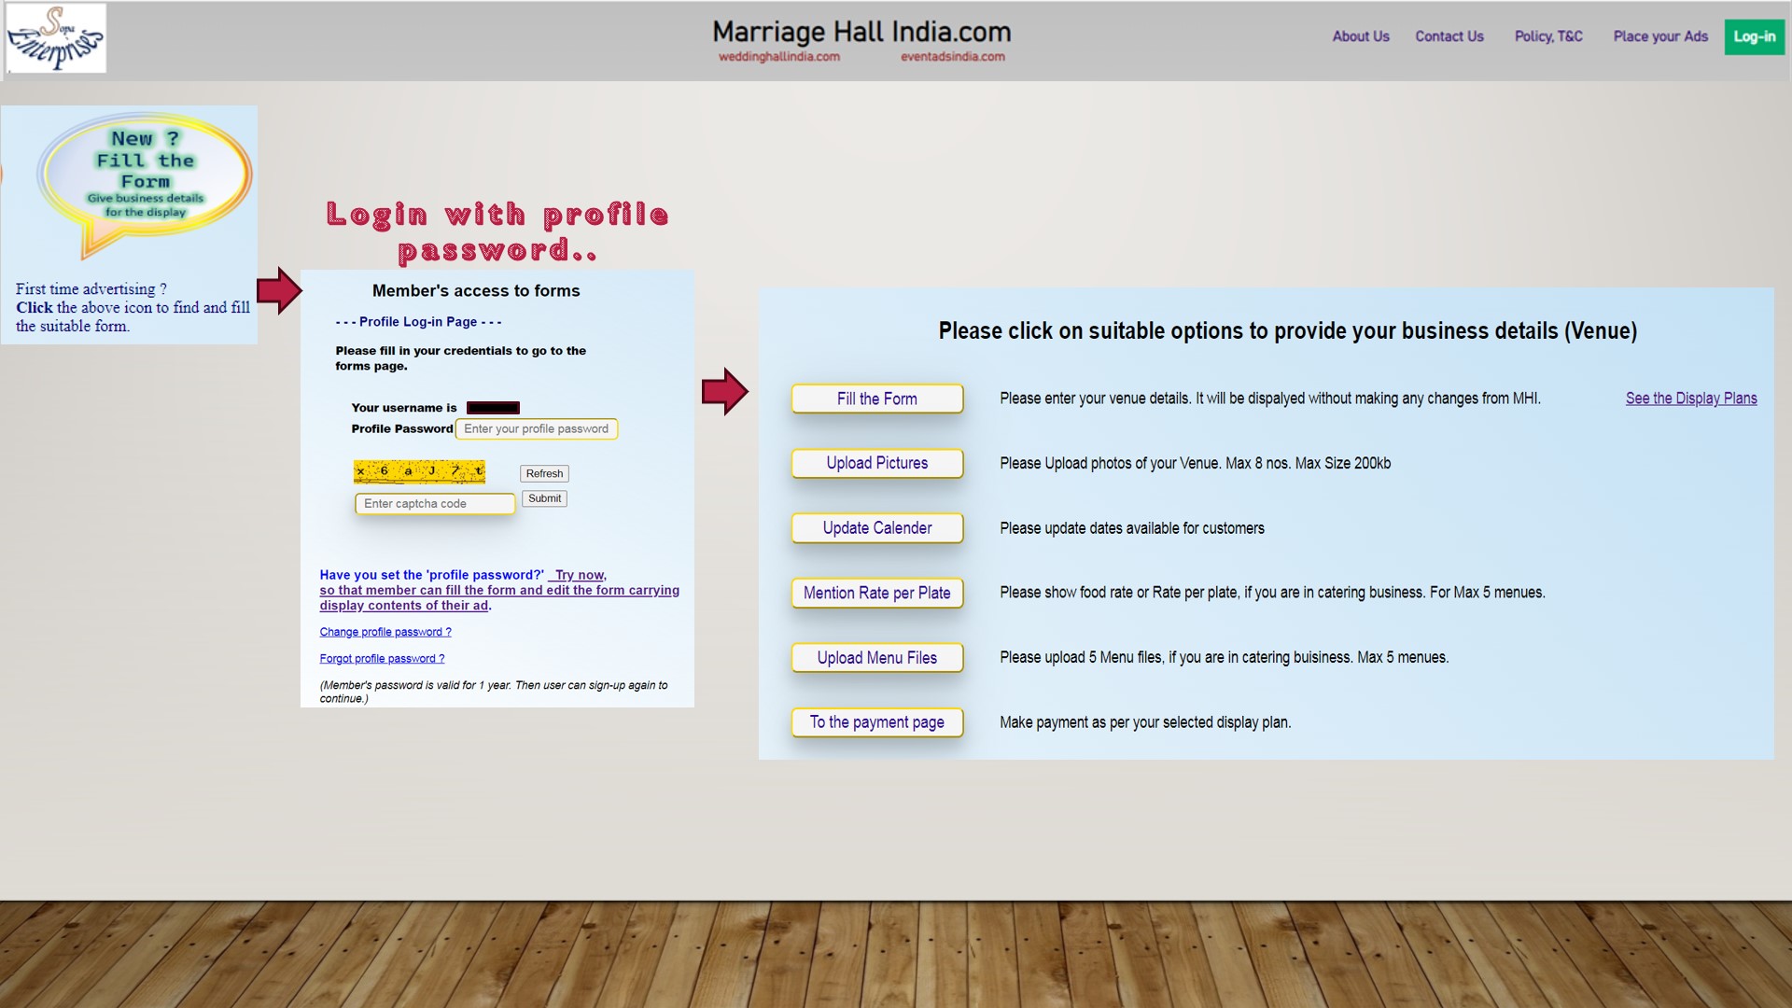Screen dimensions: 1792x1008
Task: Go to the payment page button
Action: click(x=876, y=722)
